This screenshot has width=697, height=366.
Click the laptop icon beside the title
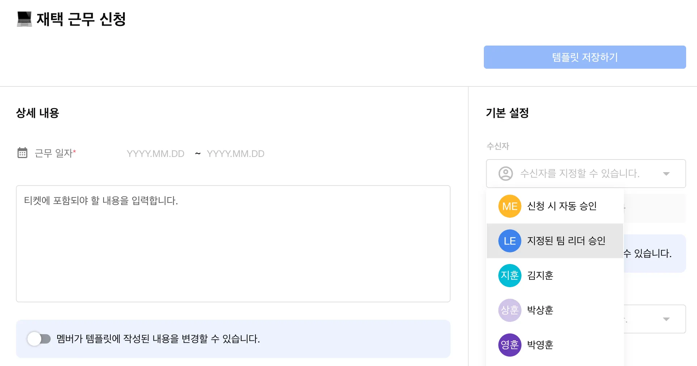tap(24, 19)
